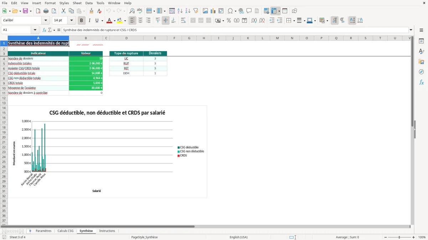
Task: Open the Undo history dropdown
Action: click(x=113, y=11)
